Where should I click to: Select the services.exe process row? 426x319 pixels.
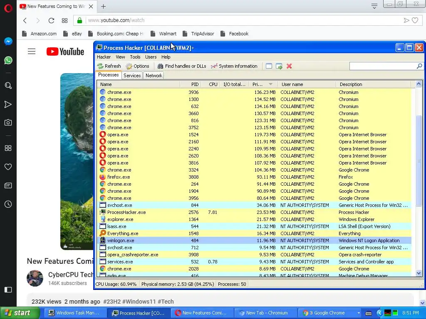click(254, 262)
